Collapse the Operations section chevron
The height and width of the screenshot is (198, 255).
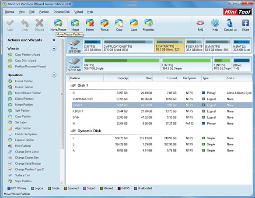point(54,75)
